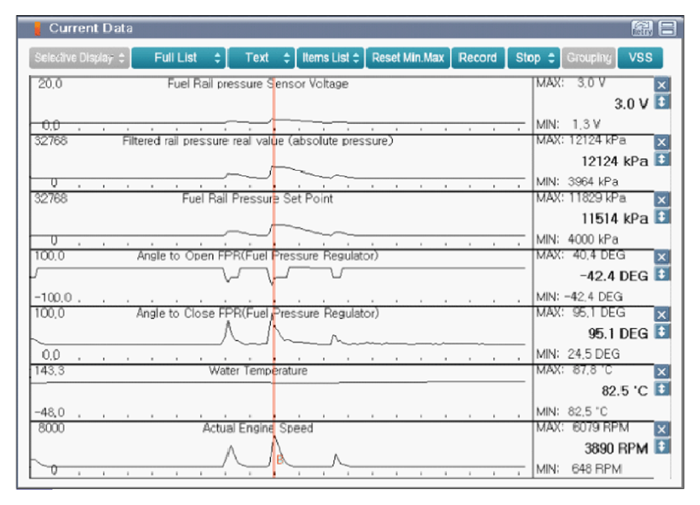
Task: Click the 3.0 V current value
Action: [631, 104]
